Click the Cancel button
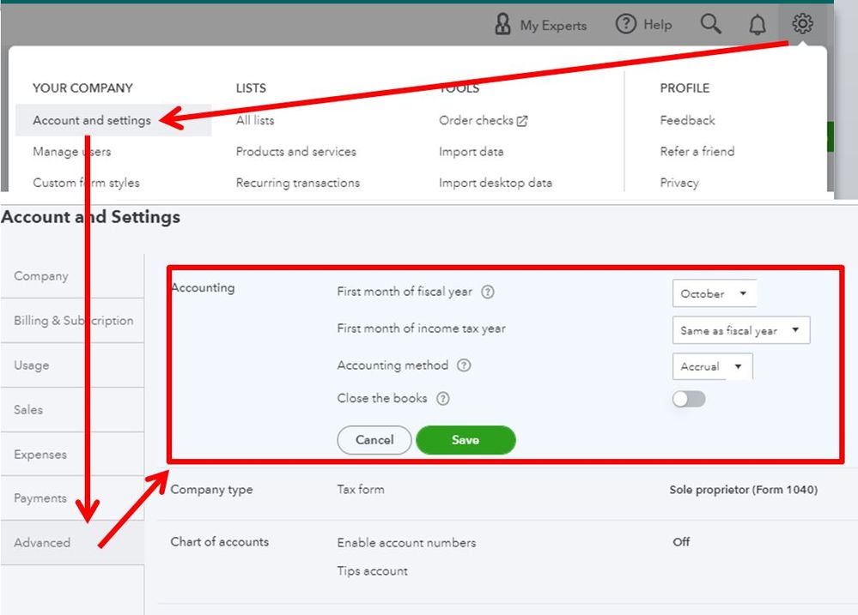 (x=374, y=440)
